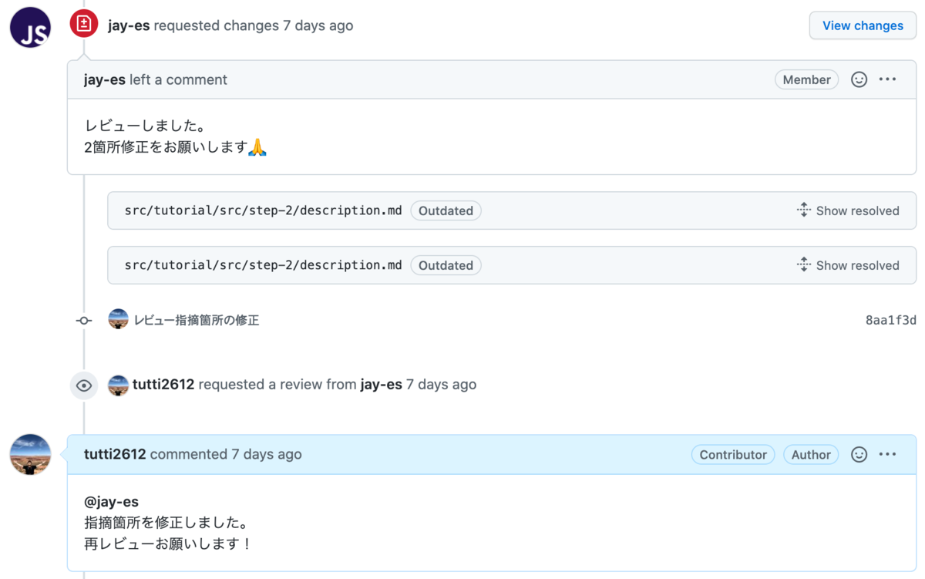Click the small commit author avatar
The image size is (925, 579).
(x=118, y=319)
